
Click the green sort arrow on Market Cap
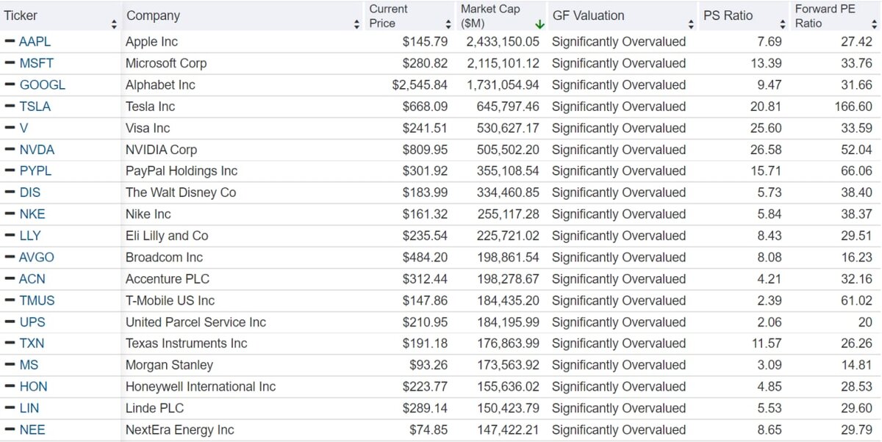(x=539, y=24)
